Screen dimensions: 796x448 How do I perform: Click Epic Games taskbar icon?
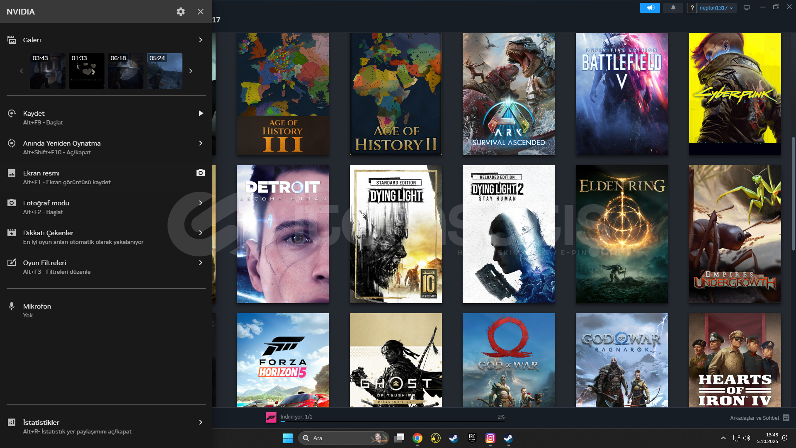[472, 438]
